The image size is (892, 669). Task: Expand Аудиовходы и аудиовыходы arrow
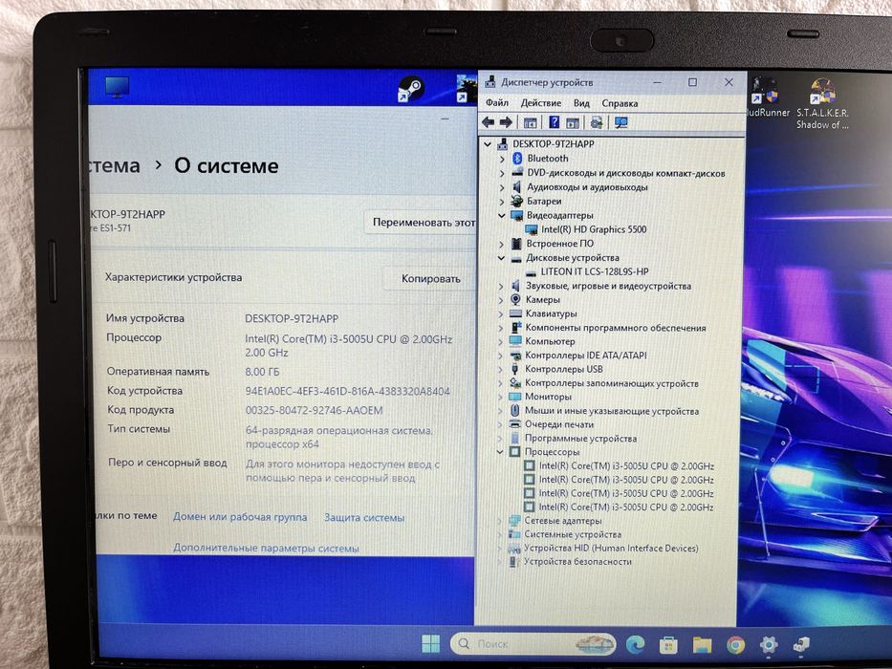[502, 187]
